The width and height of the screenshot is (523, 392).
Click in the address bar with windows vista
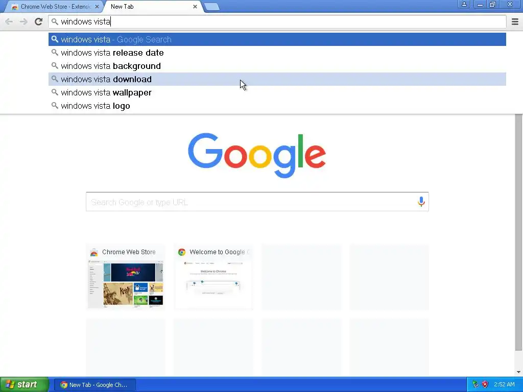pos(277,21)
